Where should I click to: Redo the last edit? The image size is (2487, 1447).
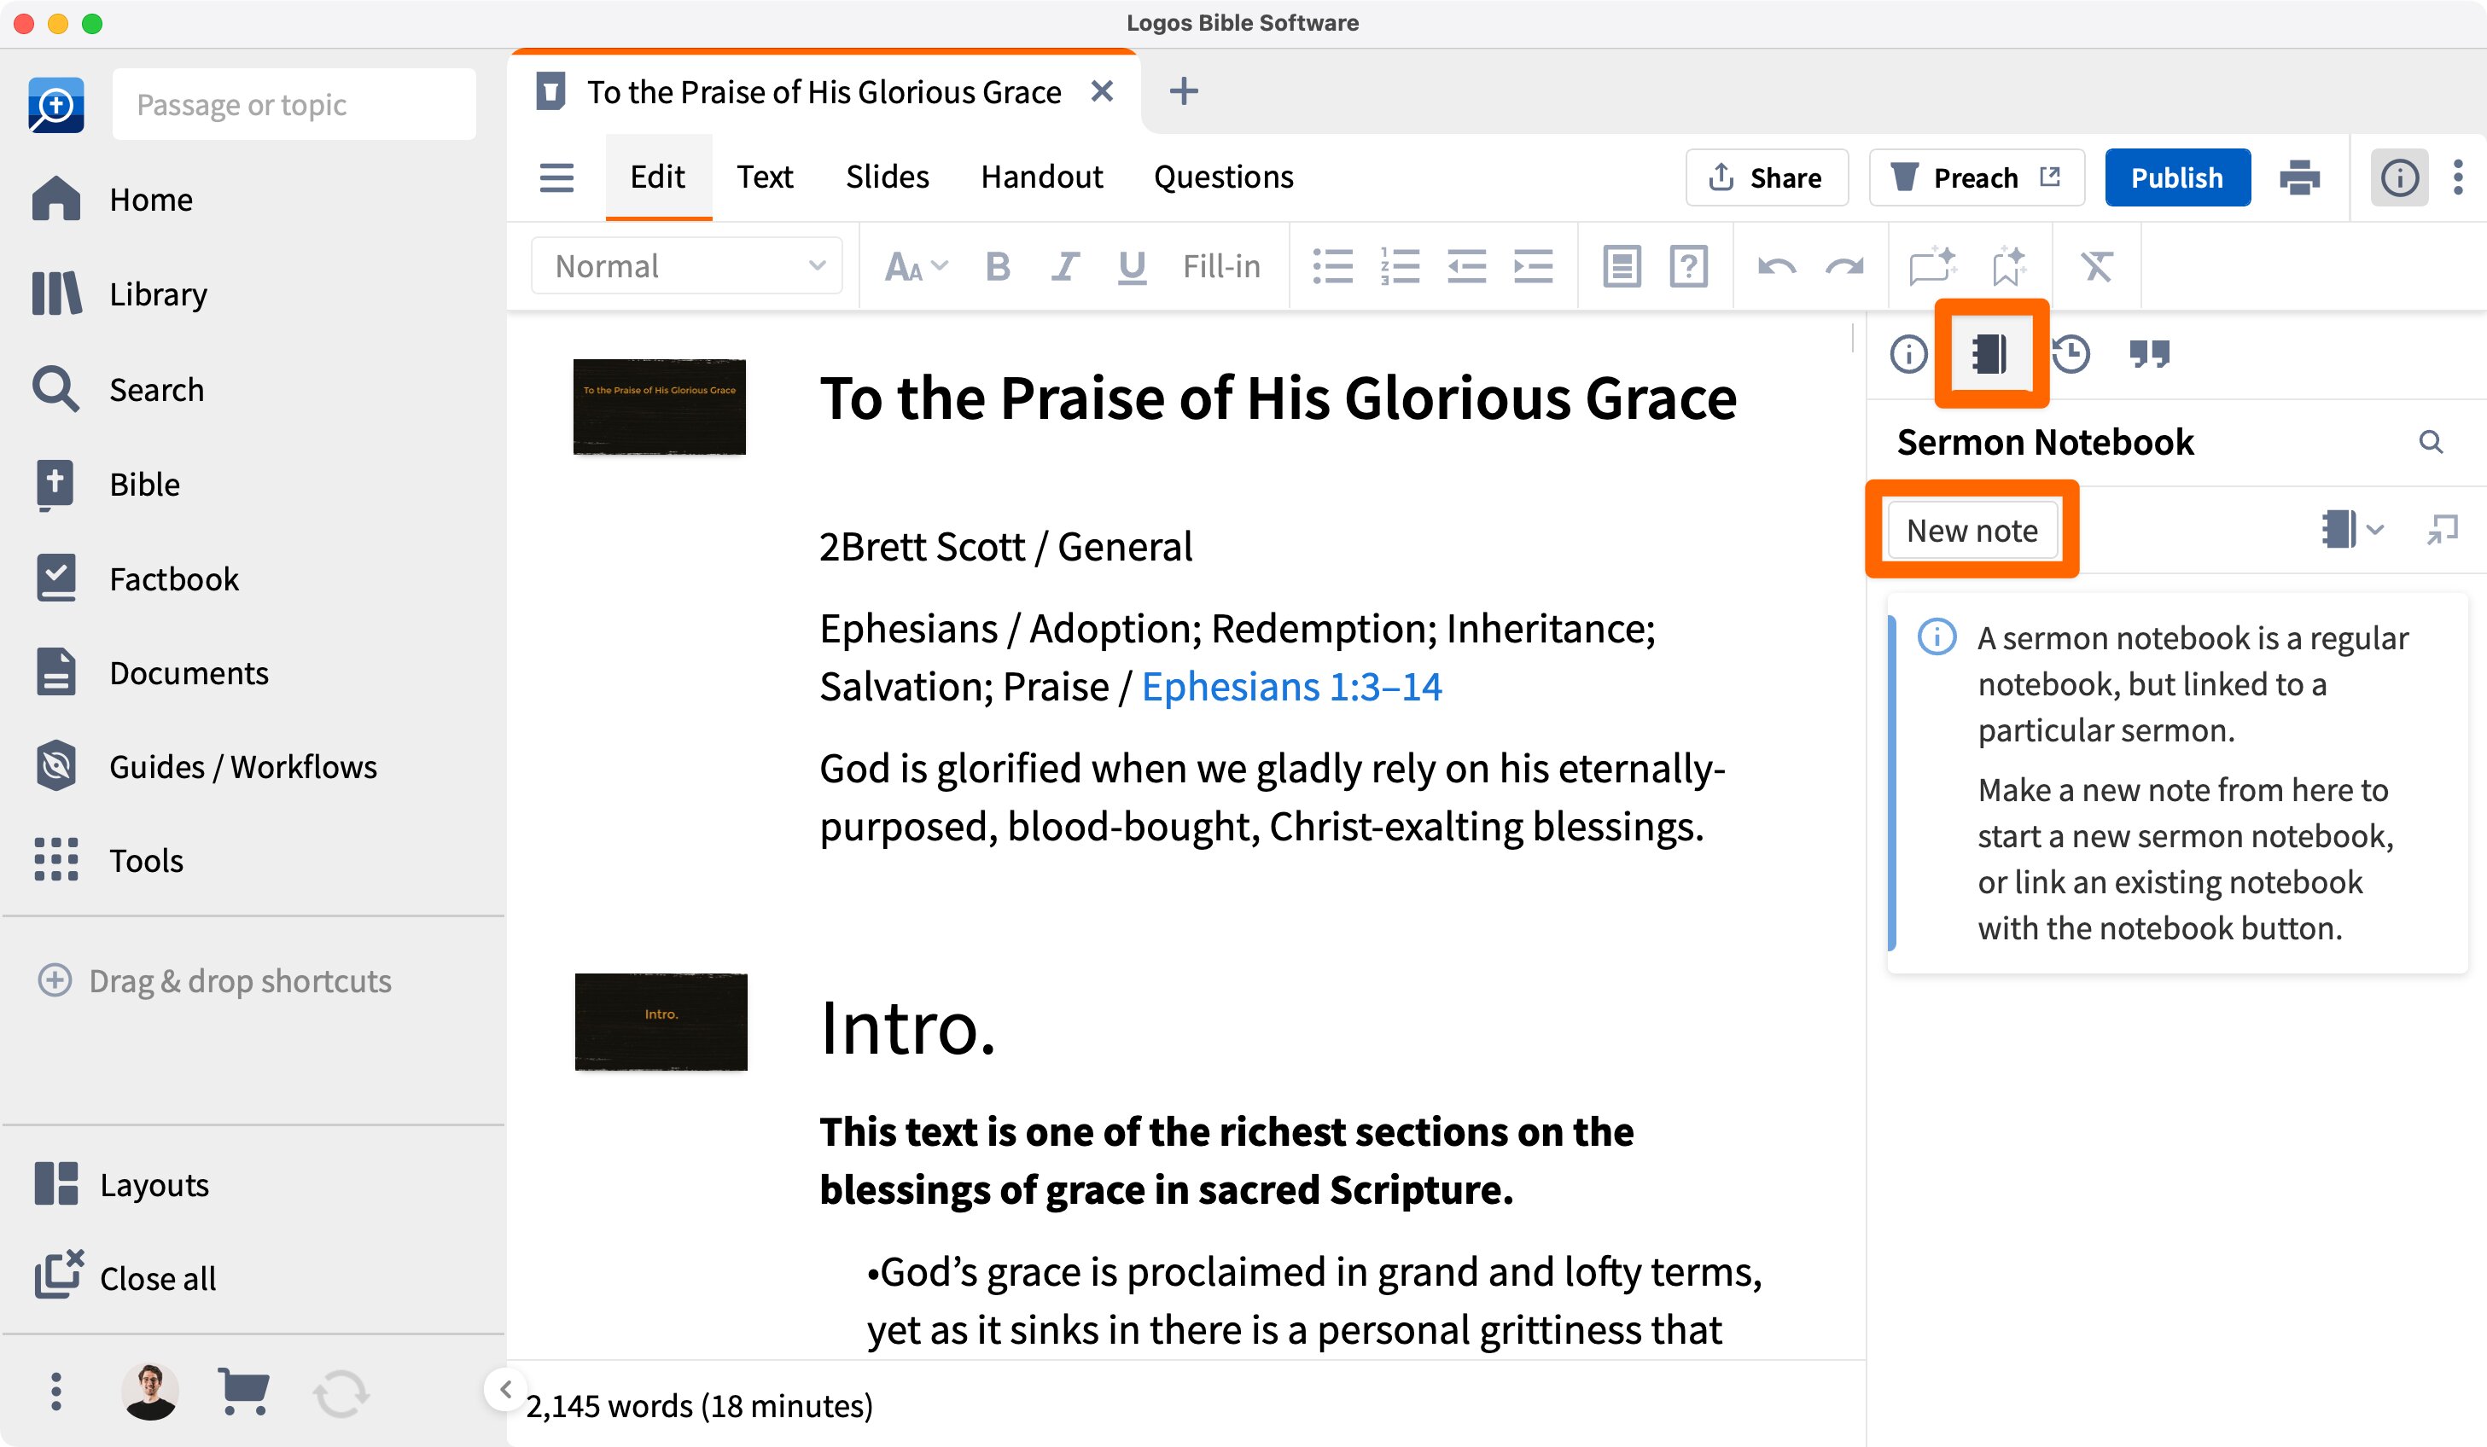(1843, 266)
